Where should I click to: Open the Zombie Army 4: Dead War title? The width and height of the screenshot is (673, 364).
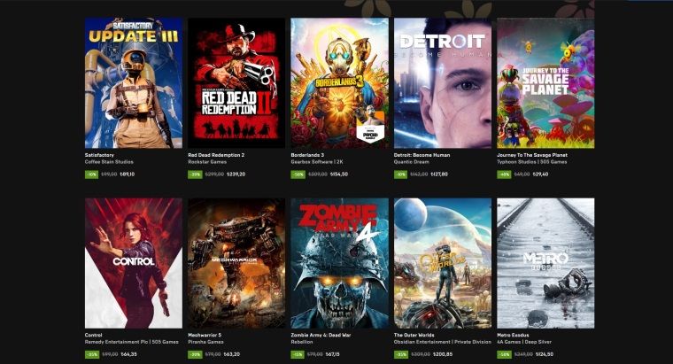(321, 335)
